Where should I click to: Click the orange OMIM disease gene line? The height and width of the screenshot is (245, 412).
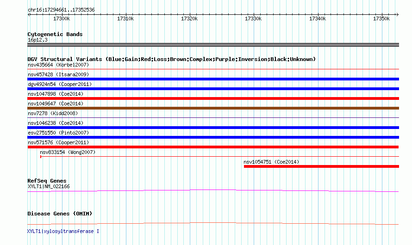click(213, 223)
